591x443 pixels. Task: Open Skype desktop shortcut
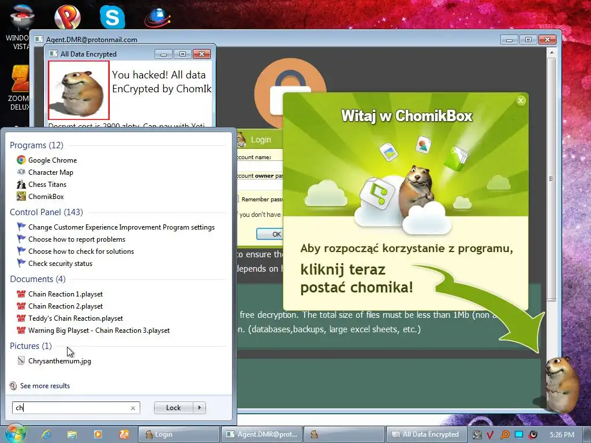tap(113, 17)
